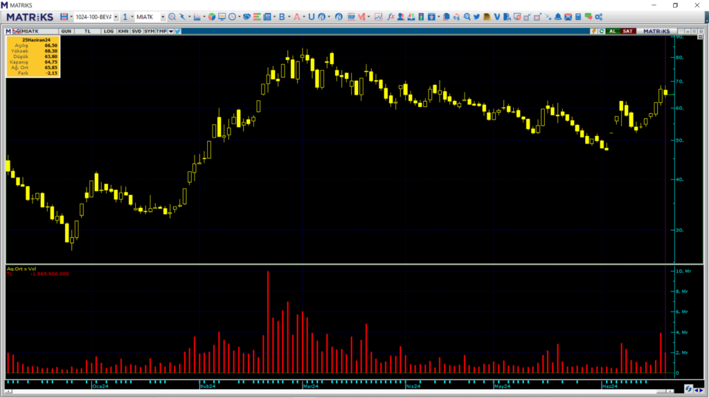
Task: Open the green-red depth list icon
Action: pos(257,17)
